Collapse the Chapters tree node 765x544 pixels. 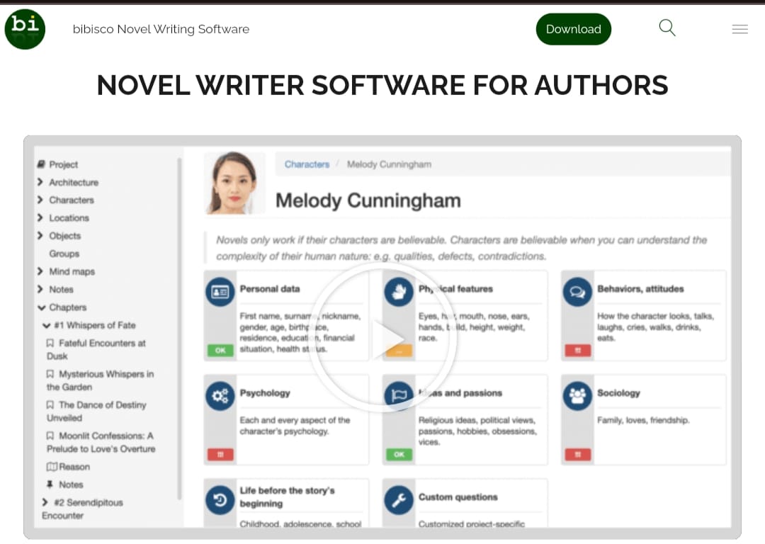[42, 307]
